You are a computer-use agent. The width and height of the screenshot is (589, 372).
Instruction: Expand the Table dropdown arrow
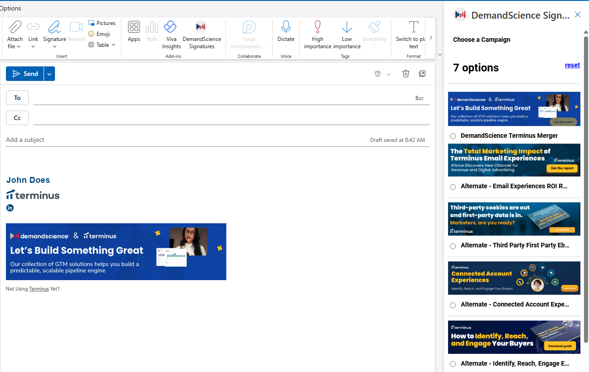(114, 45)
